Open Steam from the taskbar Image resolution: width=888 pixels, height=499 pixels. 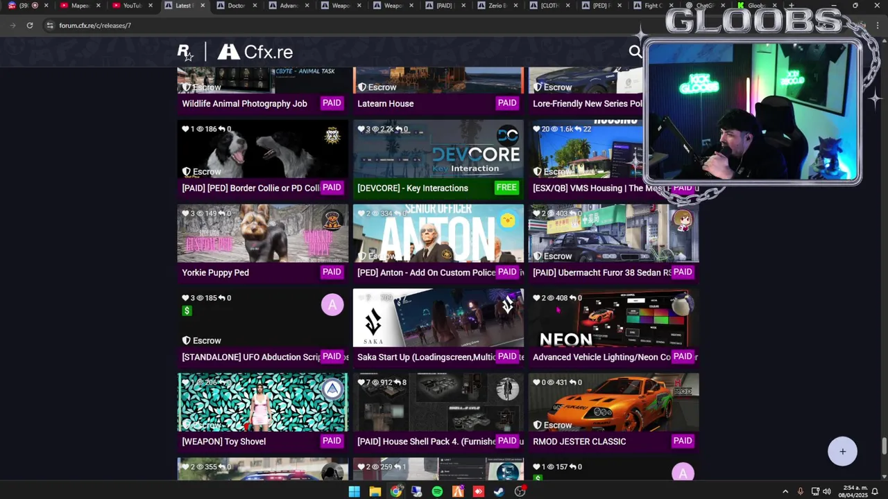tap(499, 491)
